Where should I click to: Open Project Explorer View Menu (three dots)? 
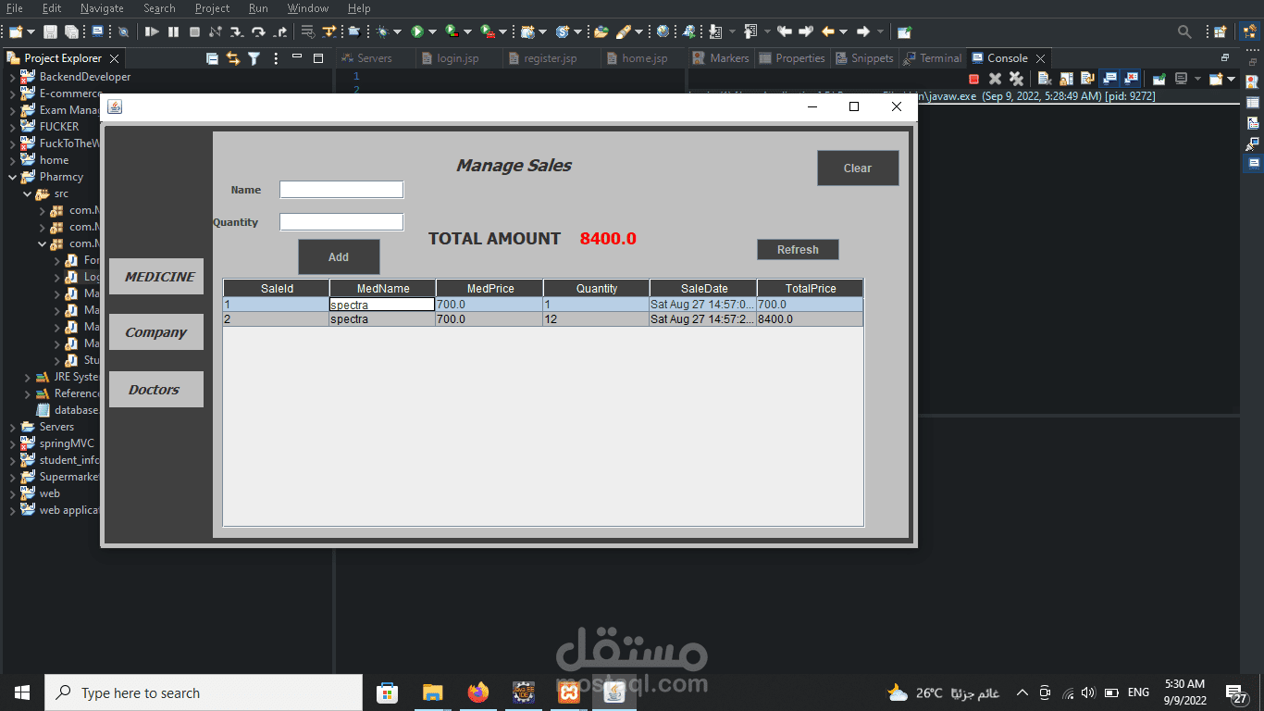pos(276,58)
